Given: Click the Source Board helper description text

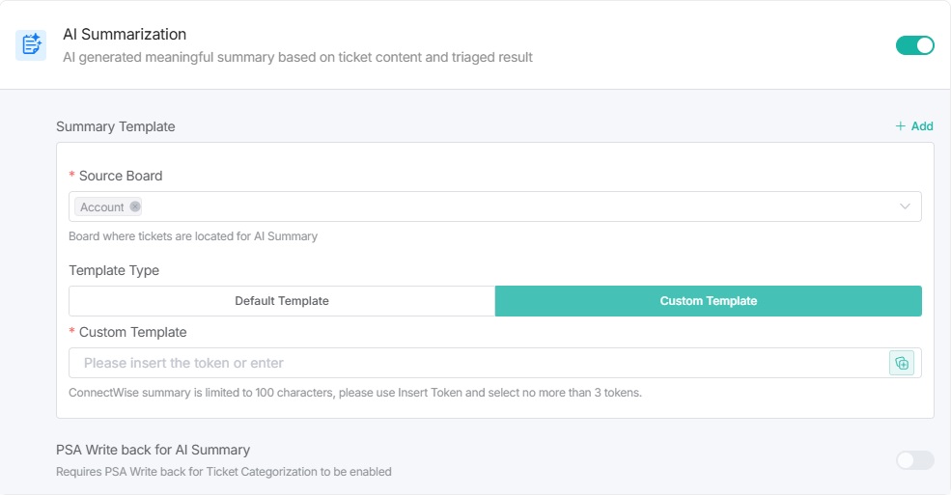Looking at the screenshot, I should click(x=193, y=236).
